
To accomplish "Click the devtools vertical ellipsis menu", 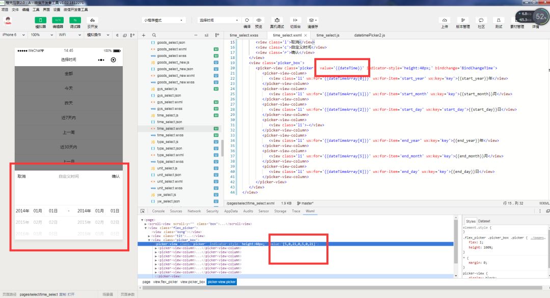I will [540, 211].
